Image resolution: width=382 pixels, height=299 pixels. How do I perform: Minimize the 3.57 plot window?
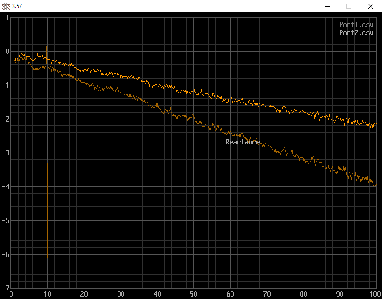(327, 6)
